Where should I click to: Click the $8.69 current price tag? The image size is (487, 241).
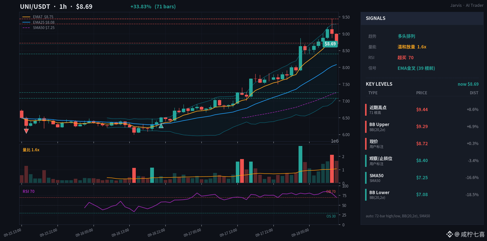point(330,44)
